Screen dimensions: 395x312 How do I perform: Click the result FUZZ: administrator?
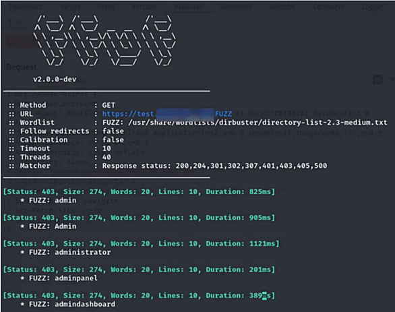click(x=70, y=252)
